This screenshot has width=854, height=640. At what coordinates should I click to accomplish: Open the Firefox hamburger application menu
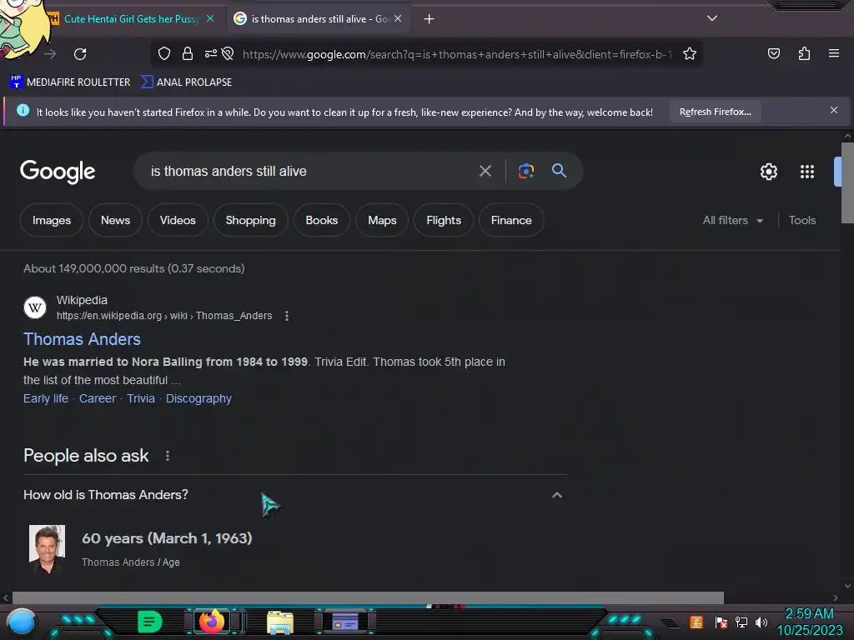coord(834,53)
